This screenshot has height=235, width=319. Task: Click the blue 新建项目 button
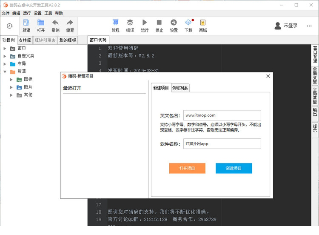tap(234, 168)
